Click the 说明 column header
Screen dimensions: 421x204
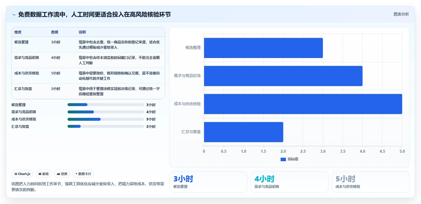pyautogui.click(x=82, y=32)
